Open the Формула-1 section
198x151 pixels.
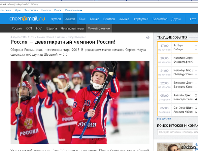pos(141,19)
